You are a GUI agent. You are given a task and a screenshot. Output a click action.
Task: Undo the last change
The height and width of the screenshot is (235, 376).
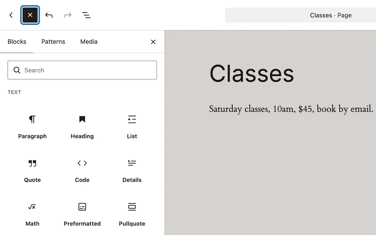49,15
